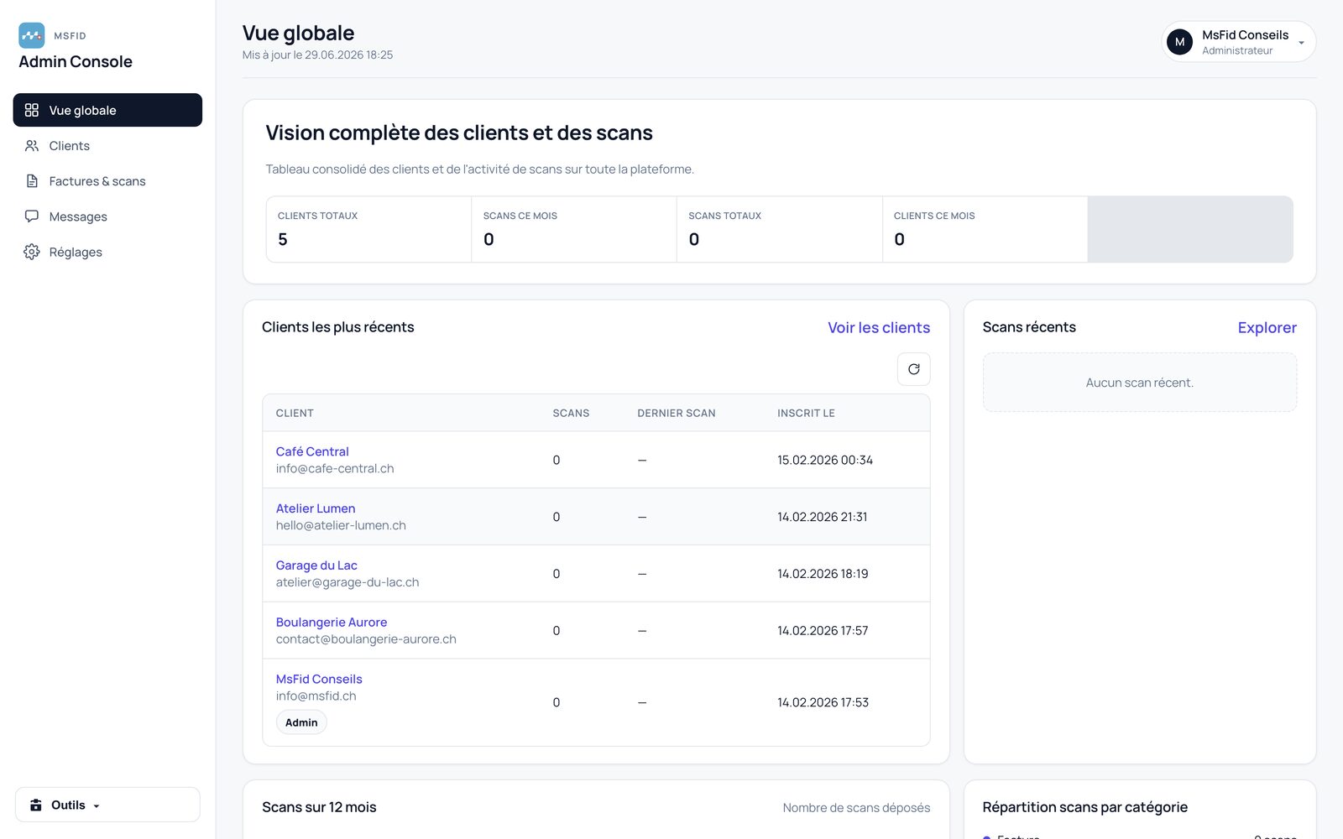Viewport: 1343px width, 839px height.
Task: Click the Aucun scan récent placeholder
Action: pyautogui.click(x=1139, y=383)
